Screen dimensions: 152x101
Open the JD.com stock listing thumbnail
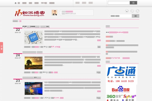pos(33,88)
